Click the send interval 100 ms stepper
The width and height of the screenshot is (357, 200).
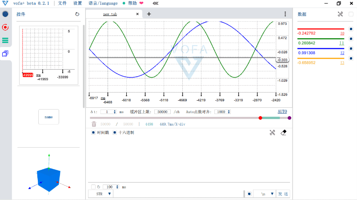click(117, 187)
